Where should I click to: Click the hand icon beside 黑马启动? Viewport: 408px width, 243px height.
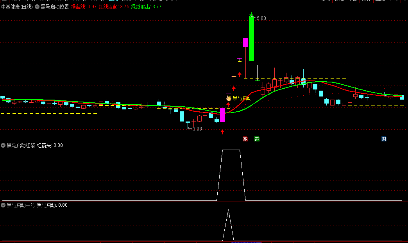(229, 98)
